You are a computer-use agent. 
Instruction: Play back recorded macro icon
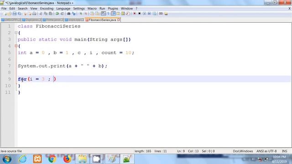click(144, 14)
